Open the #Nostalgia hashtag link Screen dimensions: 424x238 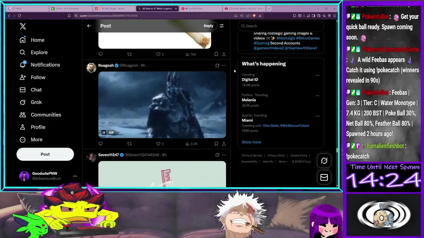pyautogui.click(x=286, y=38)
